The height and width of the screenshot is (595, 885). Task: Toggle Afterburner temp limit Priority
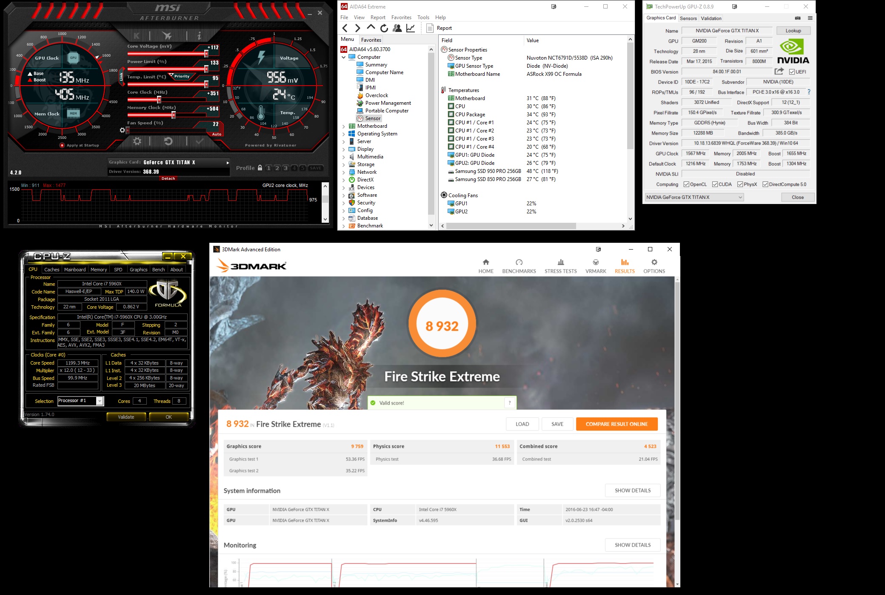[182, 76]
